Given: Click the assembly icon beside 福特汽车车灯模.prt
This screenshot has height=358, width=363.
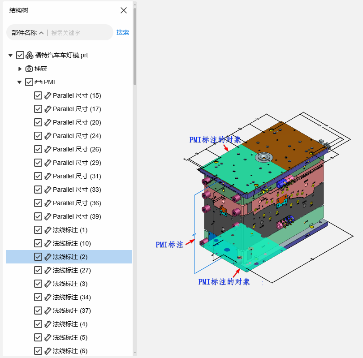Looking at the screenshot, I should coord(29,55).
